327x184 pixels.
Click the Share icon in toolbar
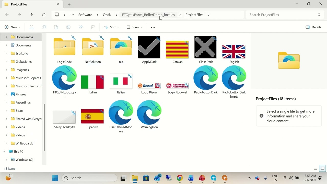(x=80, y=27)
